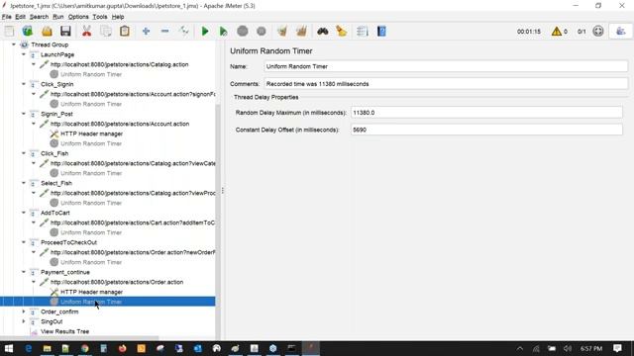Click Start no pauses icon
Viewport: 634px width, 356px height.
[223, 31]
